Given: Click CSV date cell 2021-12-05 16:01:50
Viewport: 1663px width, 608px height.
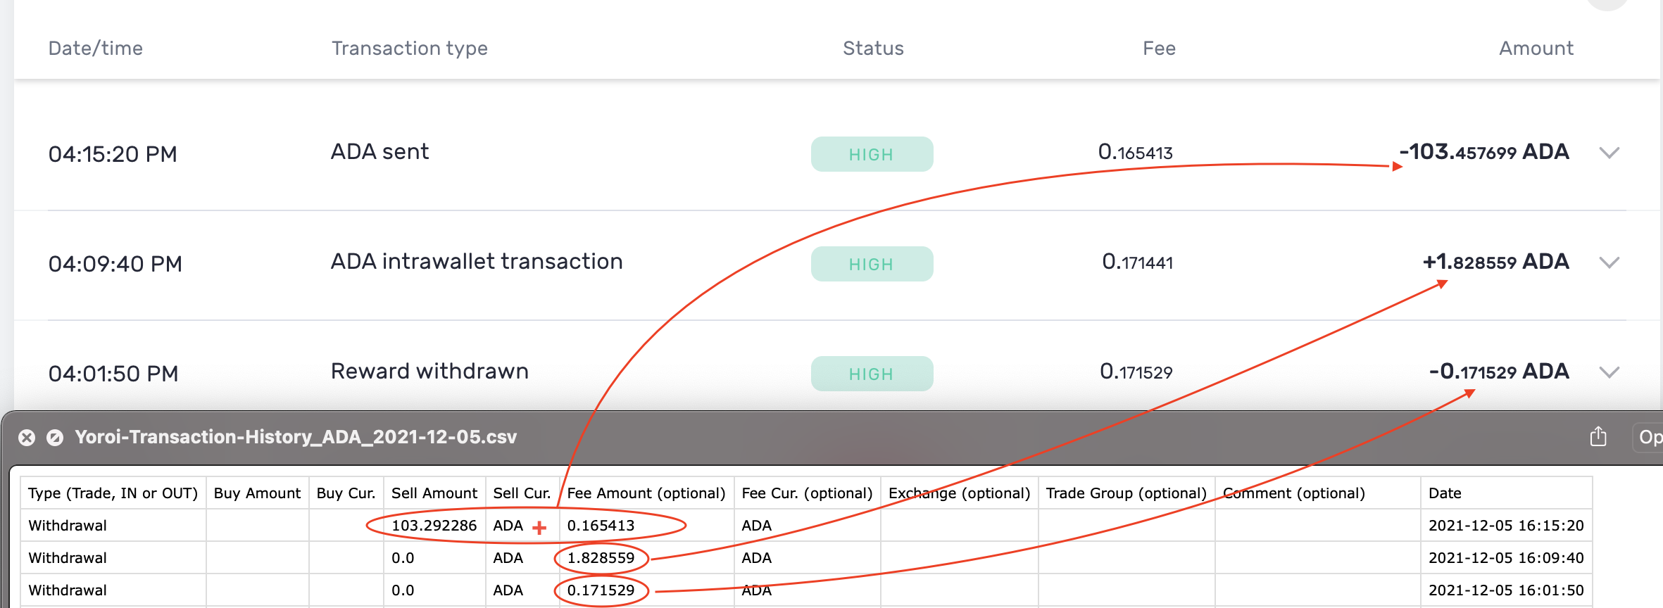Looking at the screenshot, I should tap(1506, 590).
